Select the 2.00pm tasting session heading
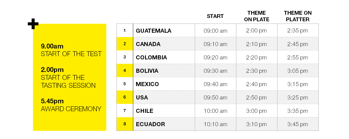This screenshot has width=349, height=139. click(x=52, y=69)
